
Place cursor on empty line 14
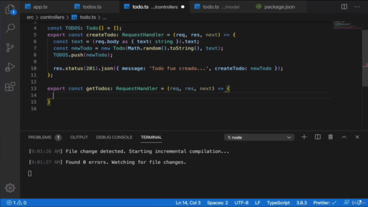pos(189,95)
